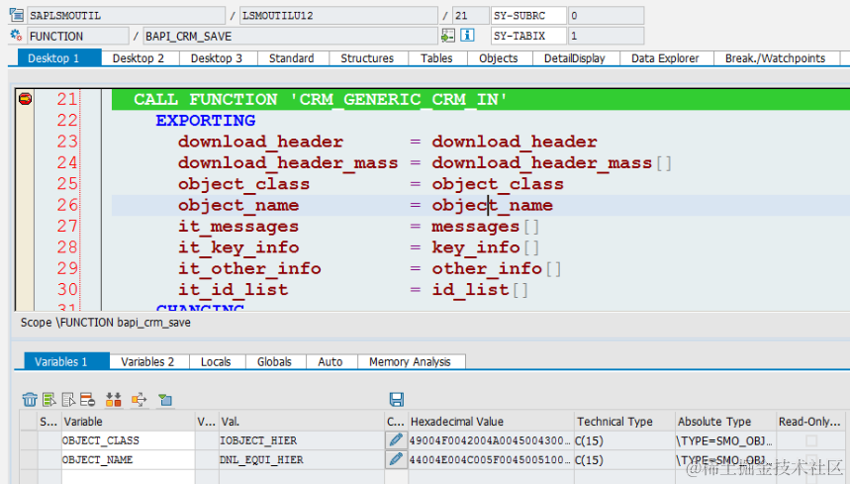The width and height of the screenshot is (850, 484).
Task: Click the SY-SUBRC value field
Action: click(606, 15)
